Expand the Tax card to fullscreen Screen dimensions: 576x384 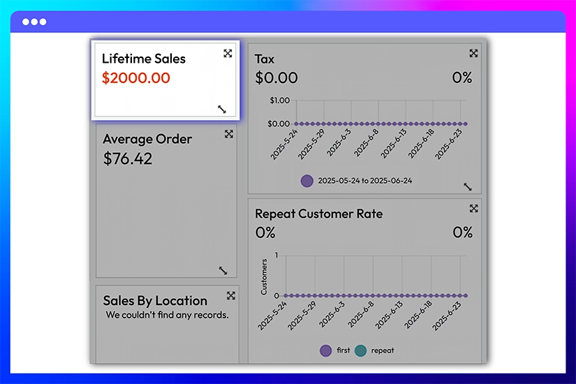point(473,54)
